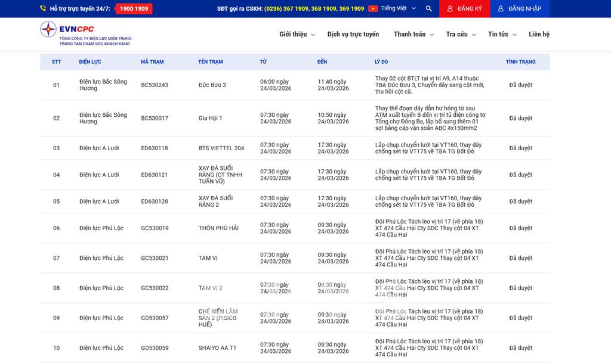Open the Tra cứu menu
The image size is (611, 363).
coord(461,35)
